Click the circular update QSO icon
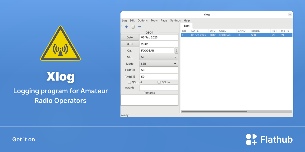The width and height of the screenshot is (305, 152). [x=133, y=27]
